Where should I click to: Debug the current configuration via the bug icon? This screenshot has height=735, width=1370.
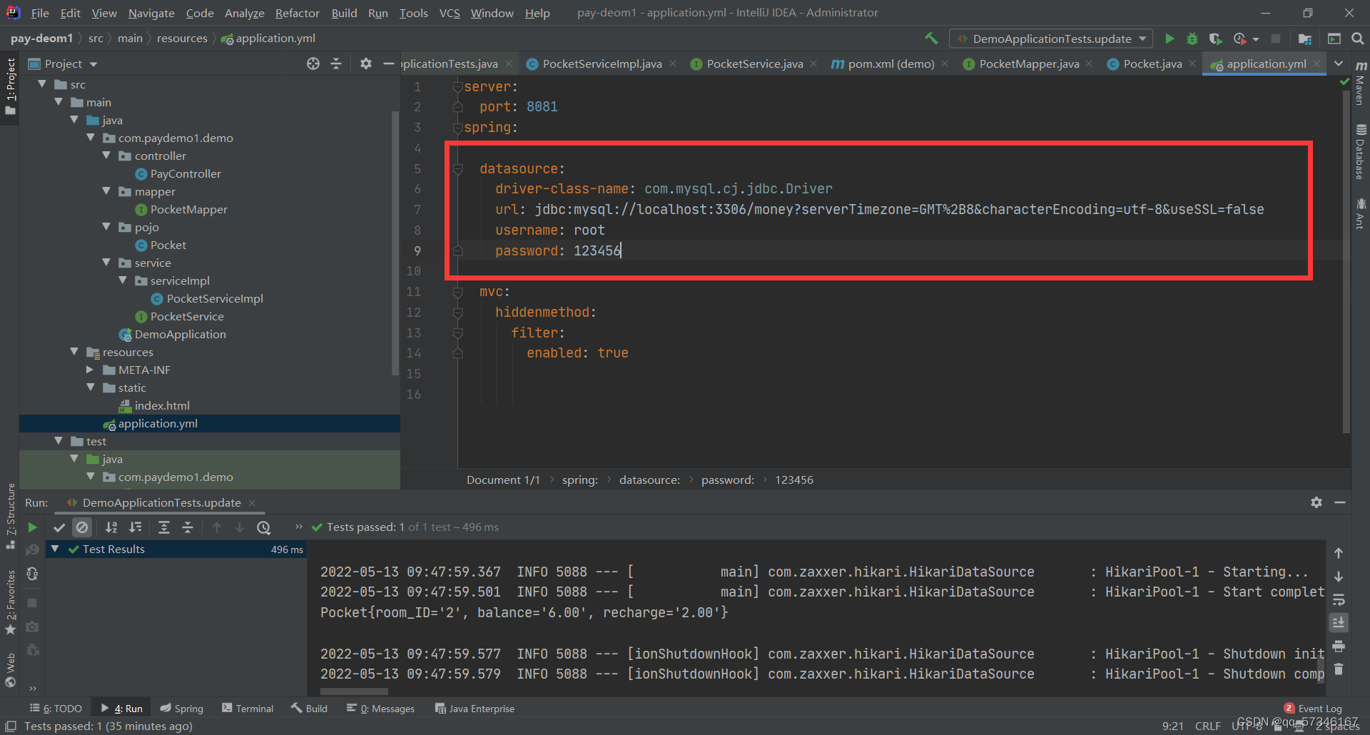(1192, 39)
